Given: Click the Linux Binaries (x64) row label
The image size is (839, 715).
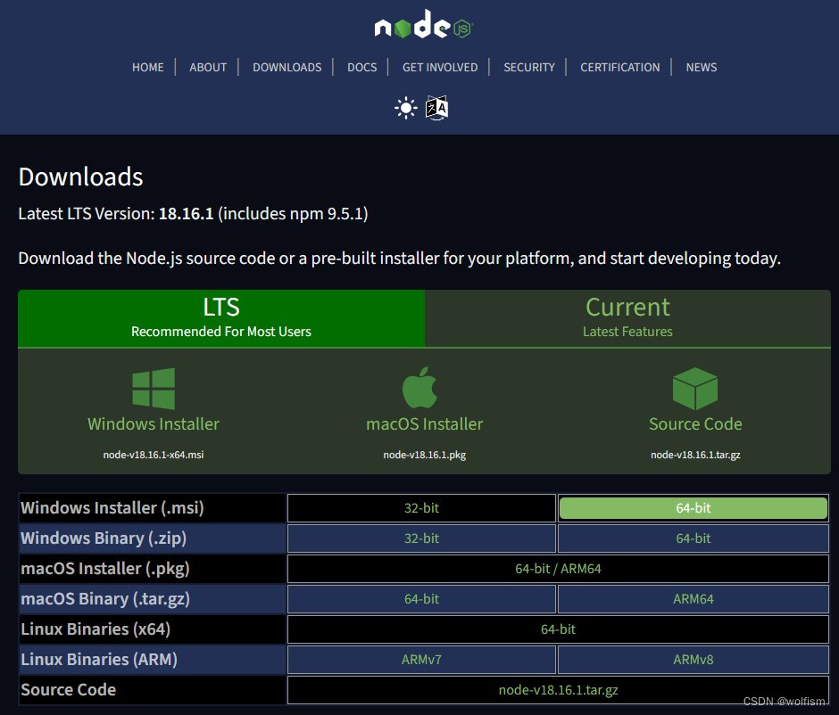Looking at the screenshot, I should (x=96, y=629).
